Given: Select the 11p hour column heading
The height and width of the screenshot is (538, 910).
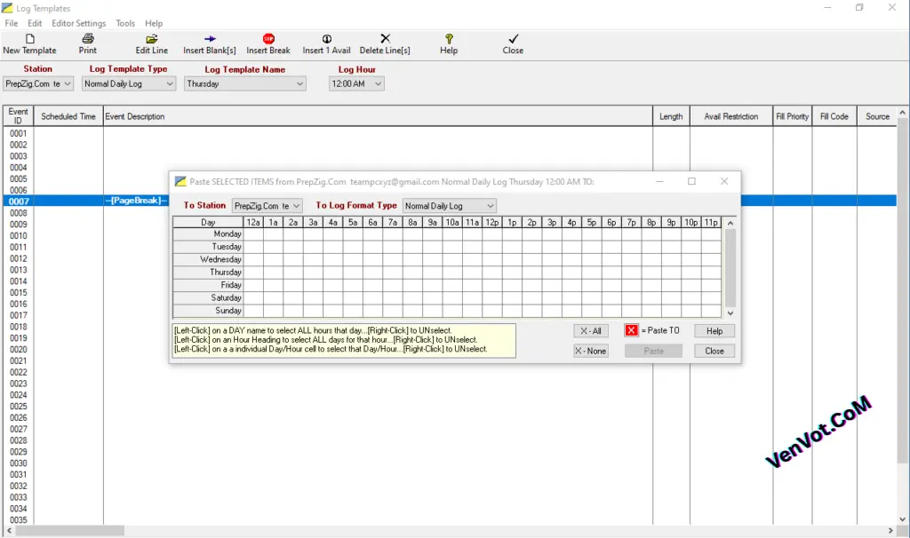Looking at the screenshot, I should pyautogui.click(x=711, y=223).
